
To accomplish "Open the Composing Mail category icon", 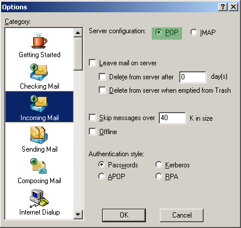I will [x=39, y=166].
